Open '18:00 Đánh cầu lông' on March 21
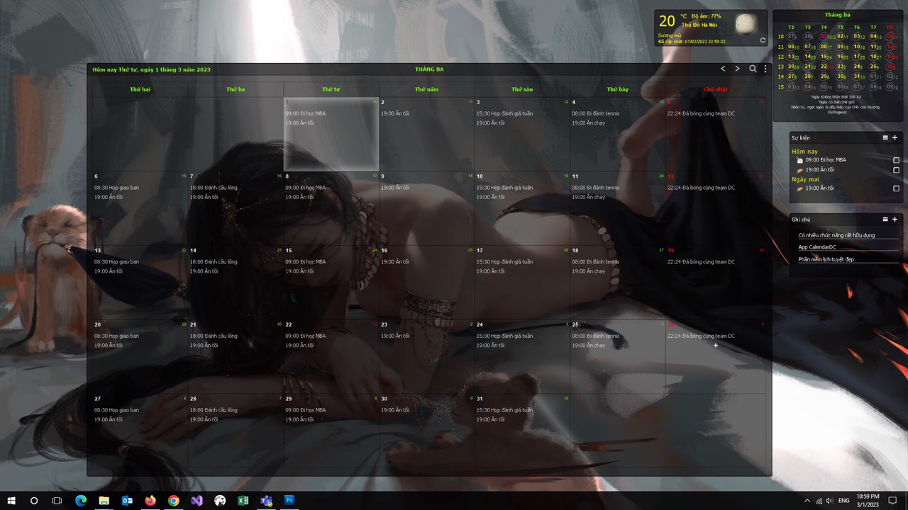Image resolution: width=908 pixels, height=510 pixels. (214, 336)
